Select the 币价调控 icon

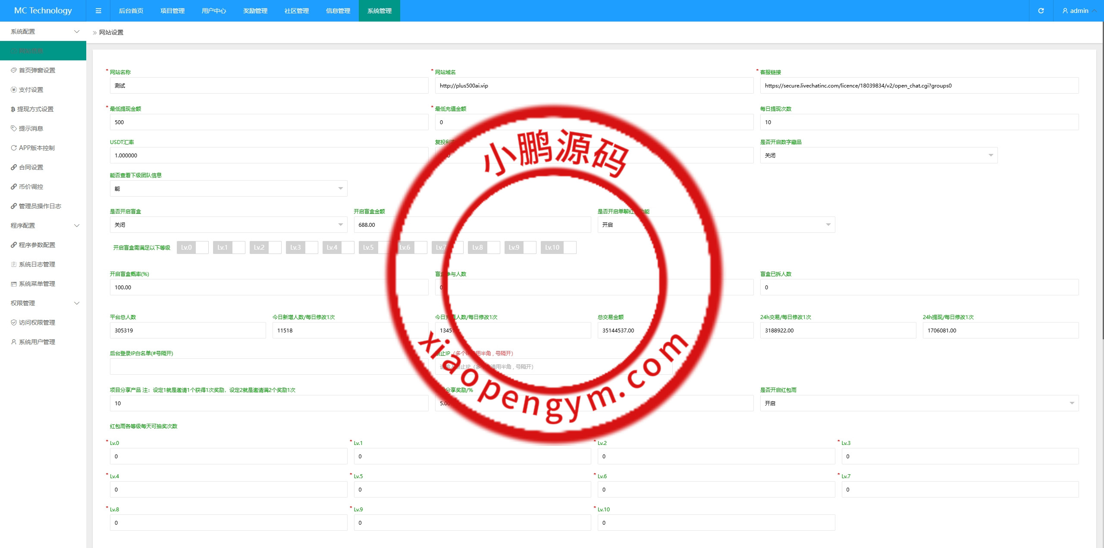(x=14, y=187)
